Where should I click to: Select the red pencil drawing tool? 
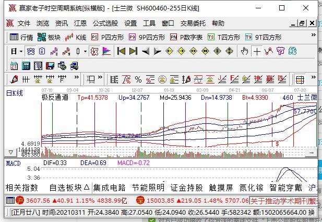pos(14,79)
